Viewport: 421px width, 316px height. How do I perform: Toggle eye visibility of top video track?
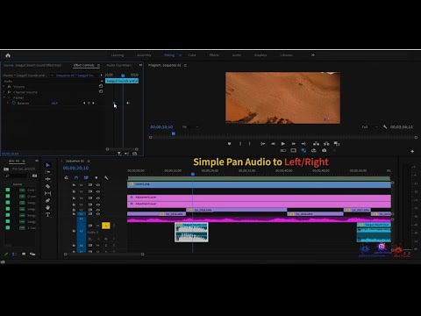(x=98, y=185)
